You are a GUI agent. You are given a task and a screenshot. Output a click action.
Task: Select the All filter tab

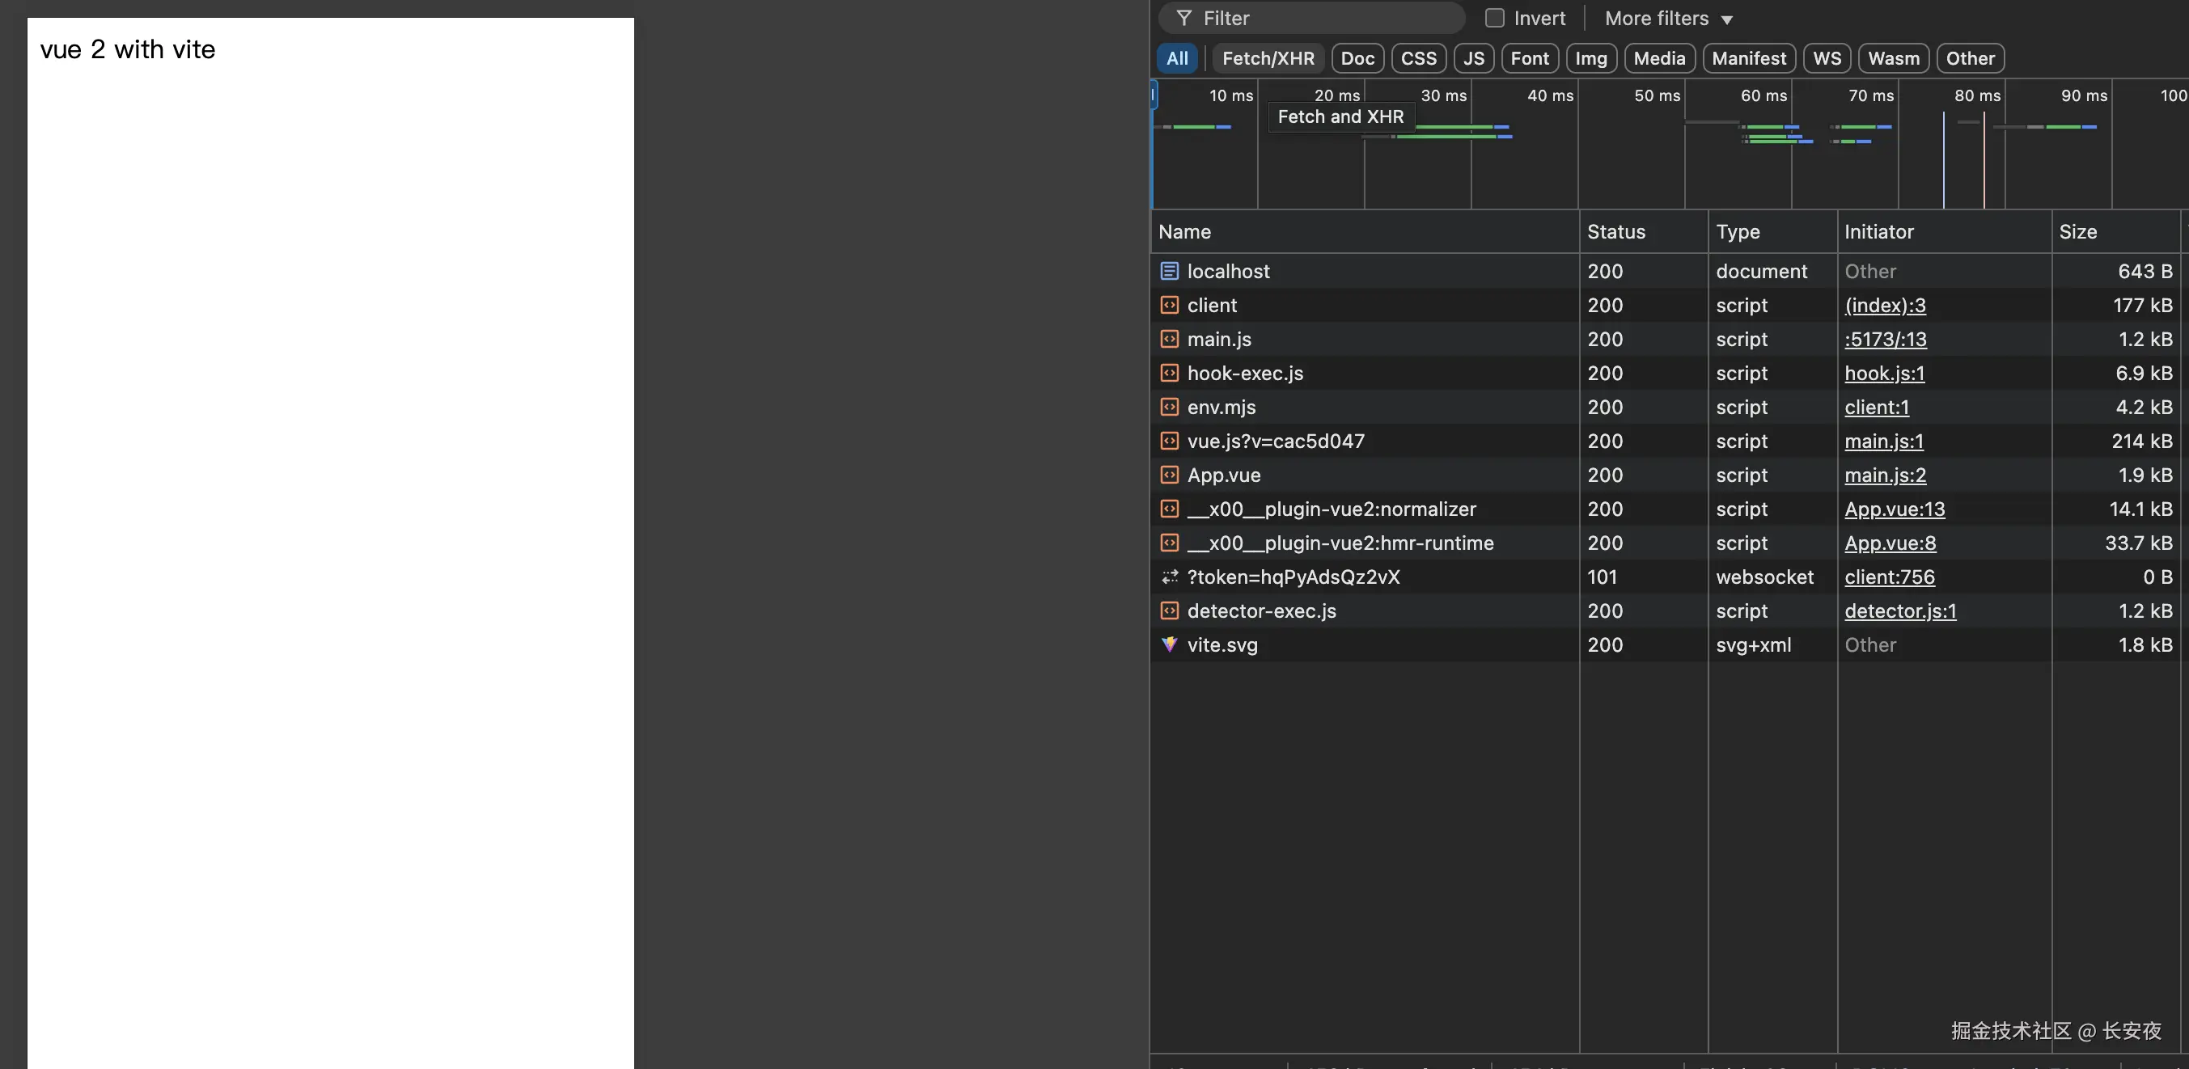(1177, 59)
